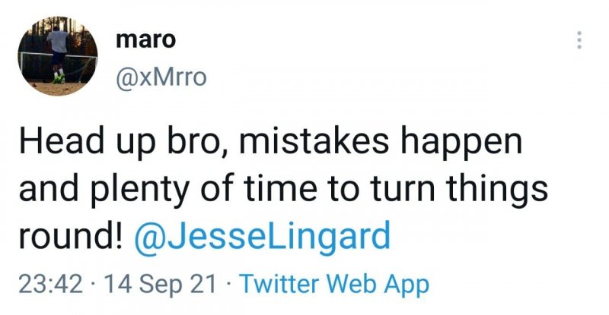
Task: Click the display name maro
Action: [145, 40]
